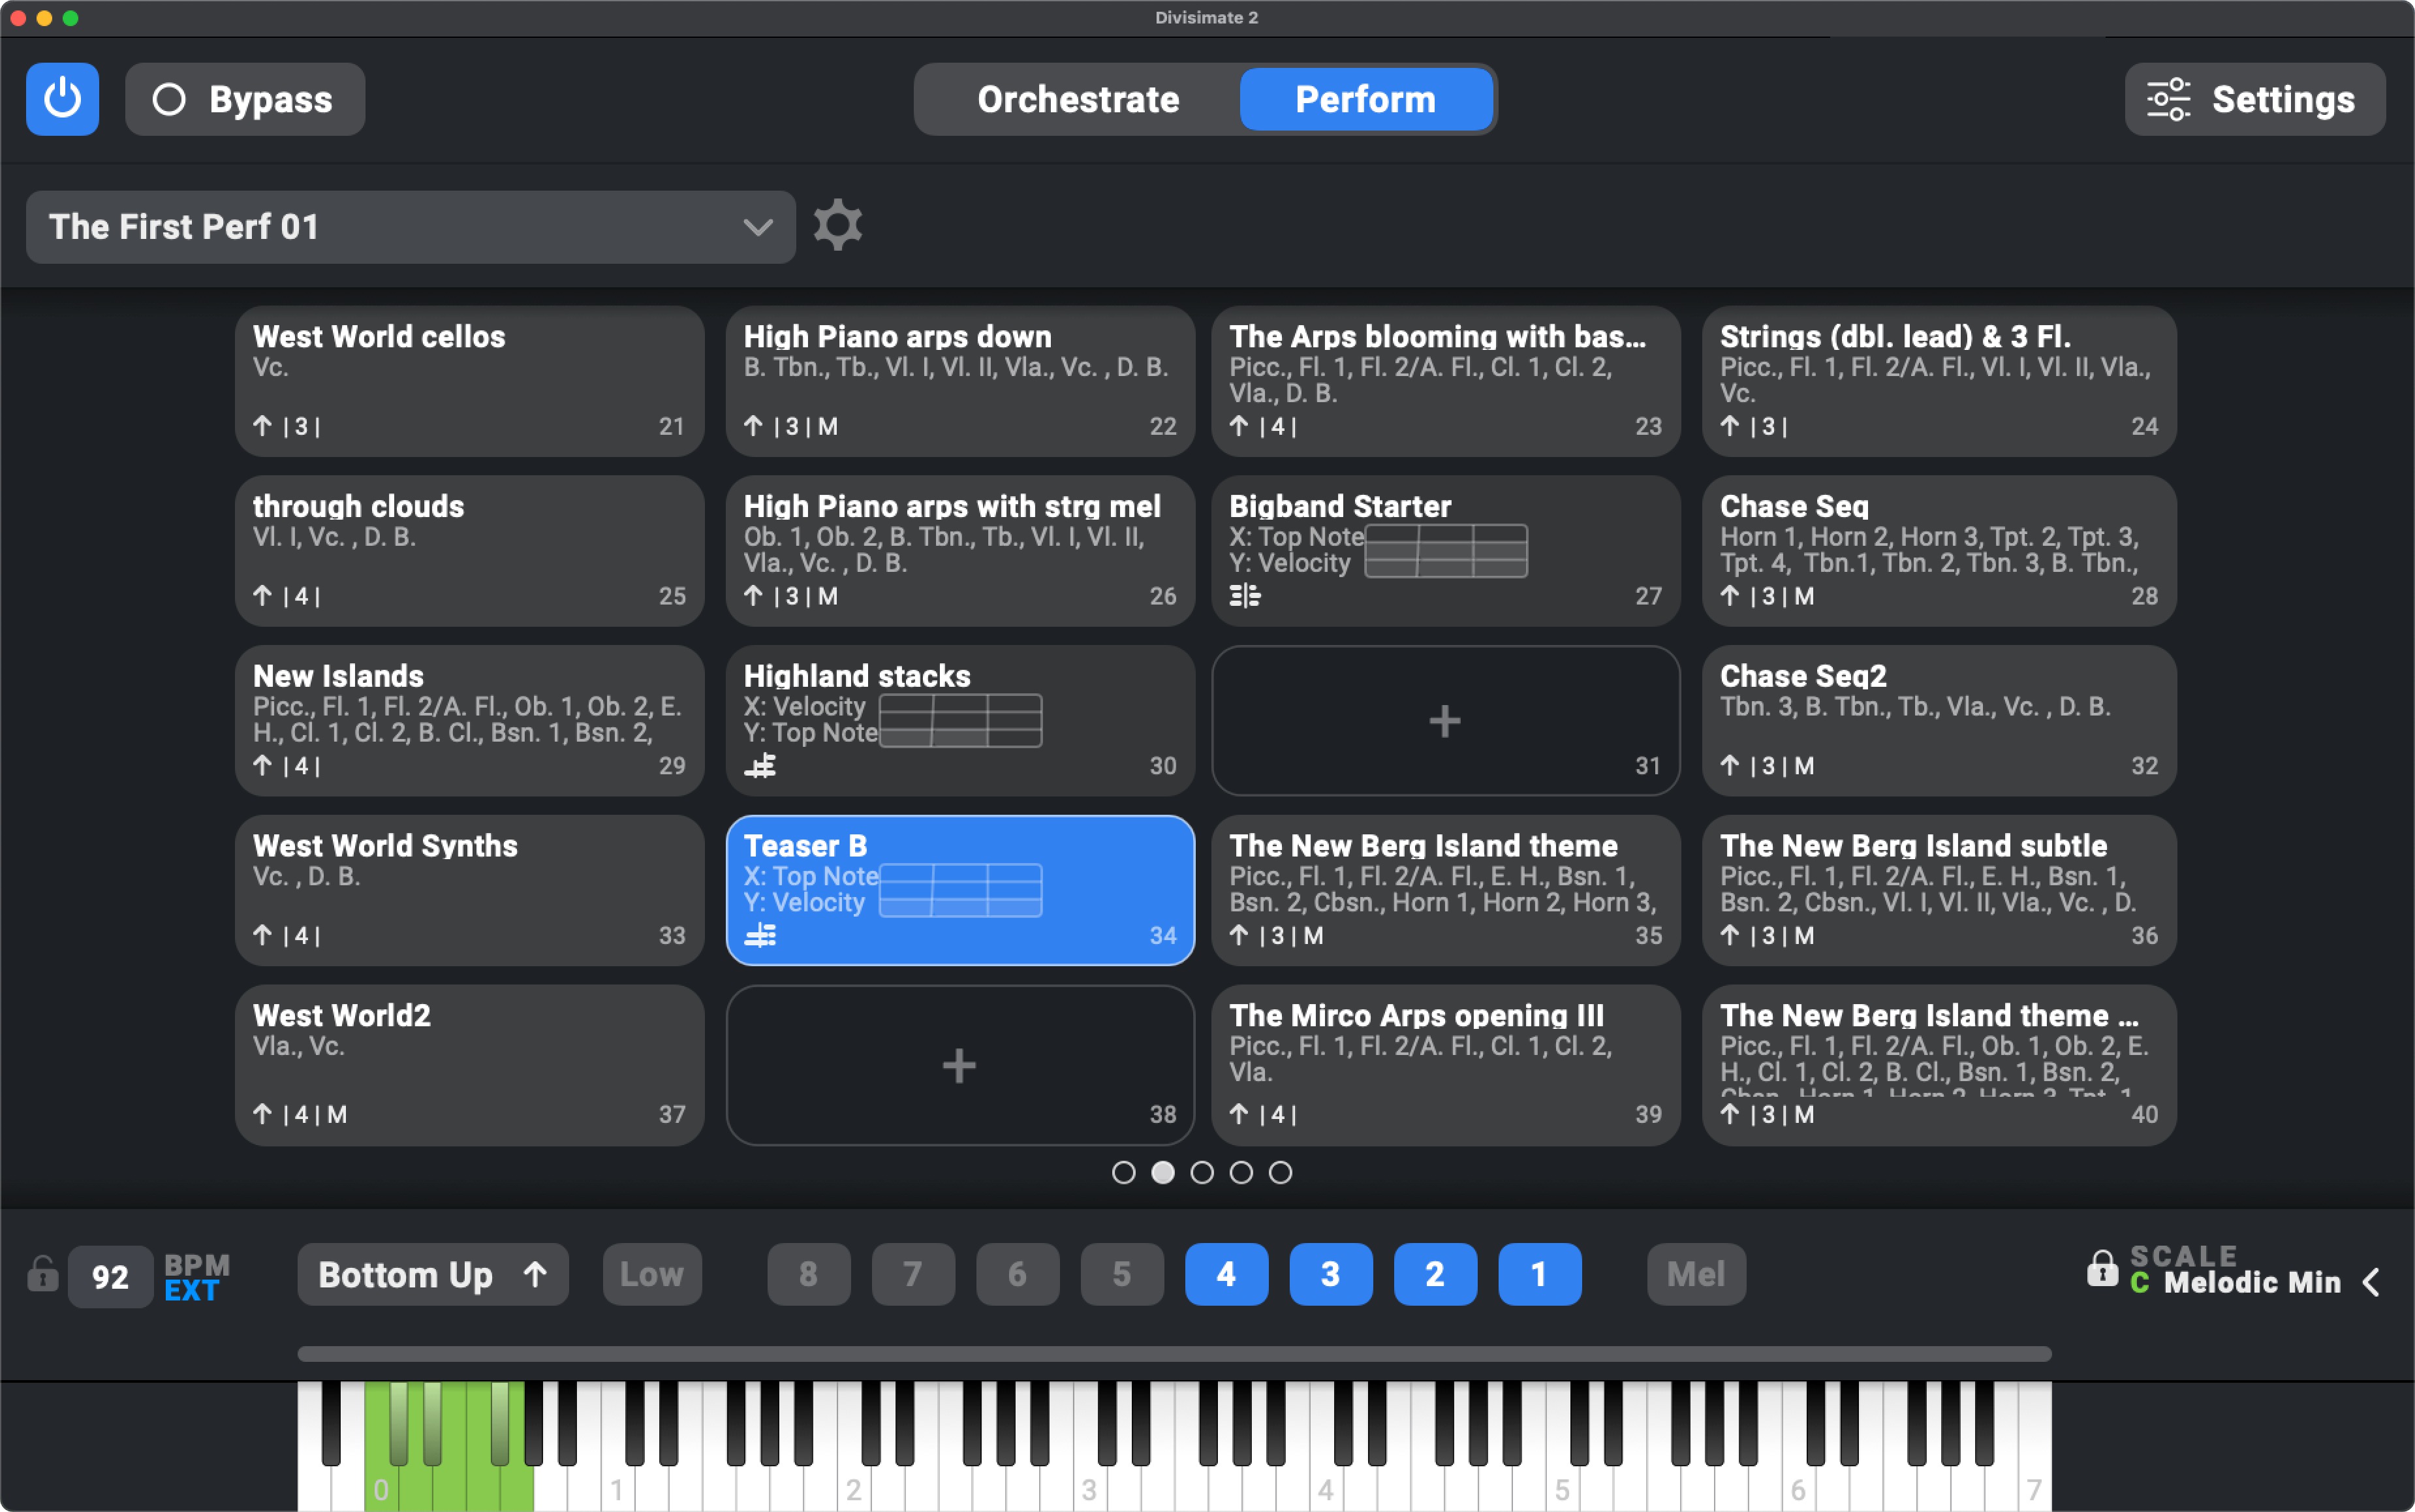This screenshot has height=1512, width=2415.
Task: Click the scale lock icon
Action: [2102, 1268]
